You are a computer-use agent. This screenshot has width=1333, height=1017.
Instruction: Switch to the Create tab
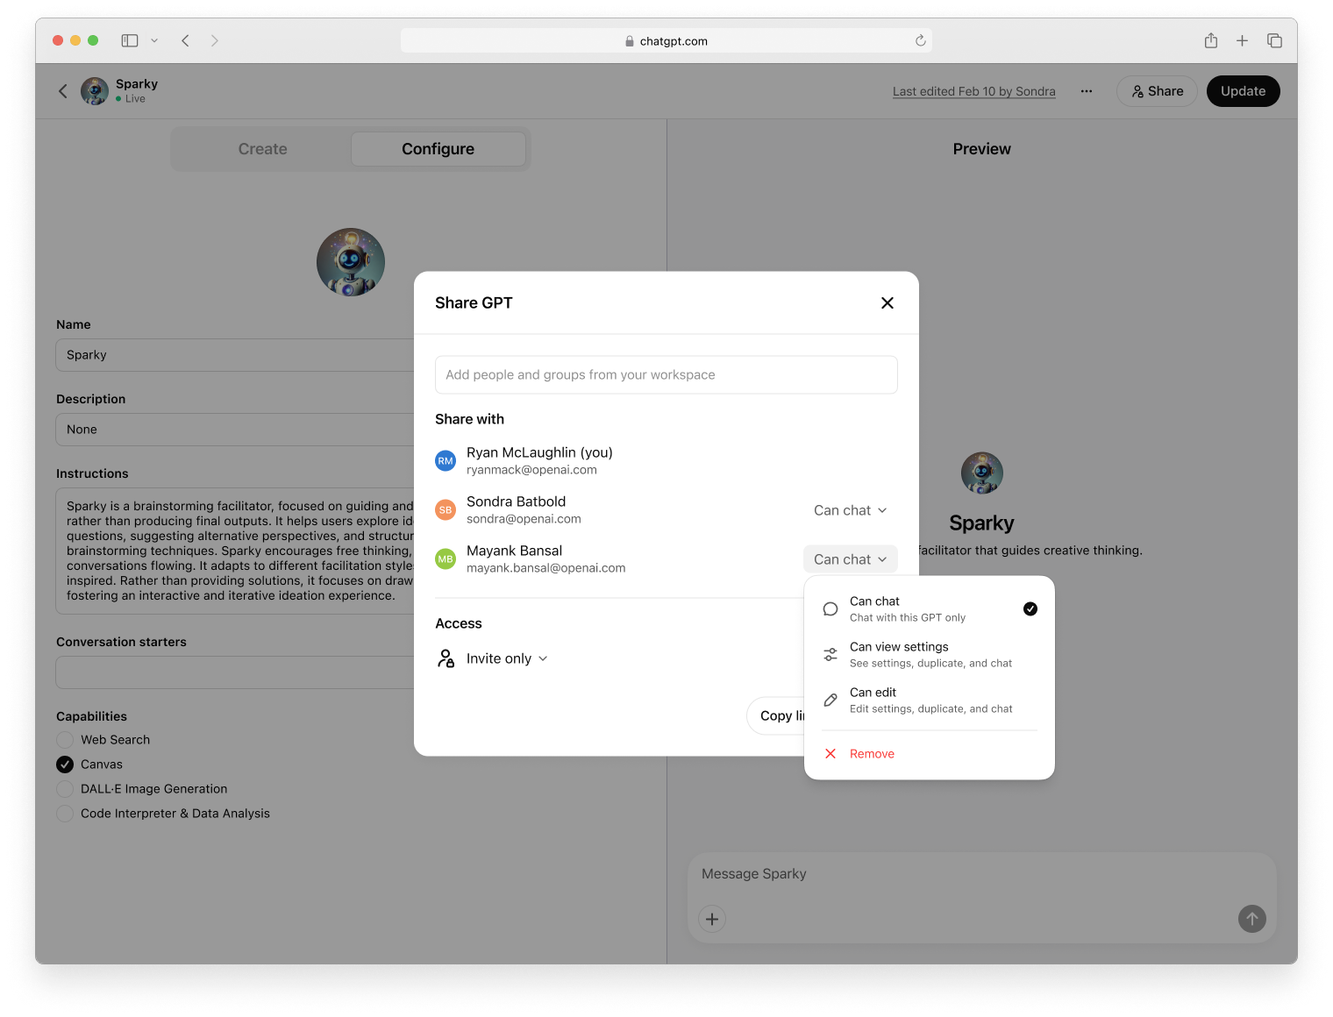(261, 148)
